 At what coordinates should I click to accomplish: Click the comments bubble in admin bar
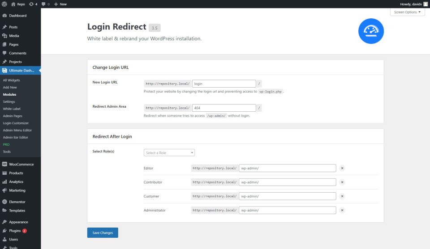pyautogui.click(x=45, y=4)
